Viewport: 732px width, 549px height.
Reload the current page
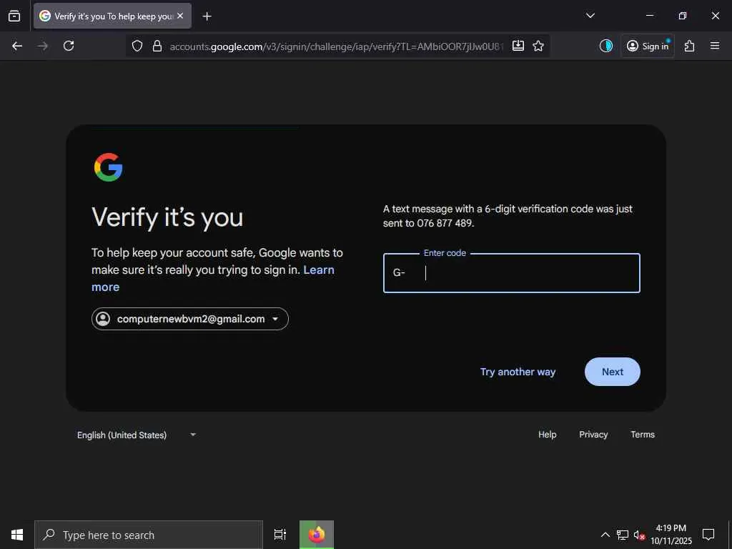click(69, 46)
